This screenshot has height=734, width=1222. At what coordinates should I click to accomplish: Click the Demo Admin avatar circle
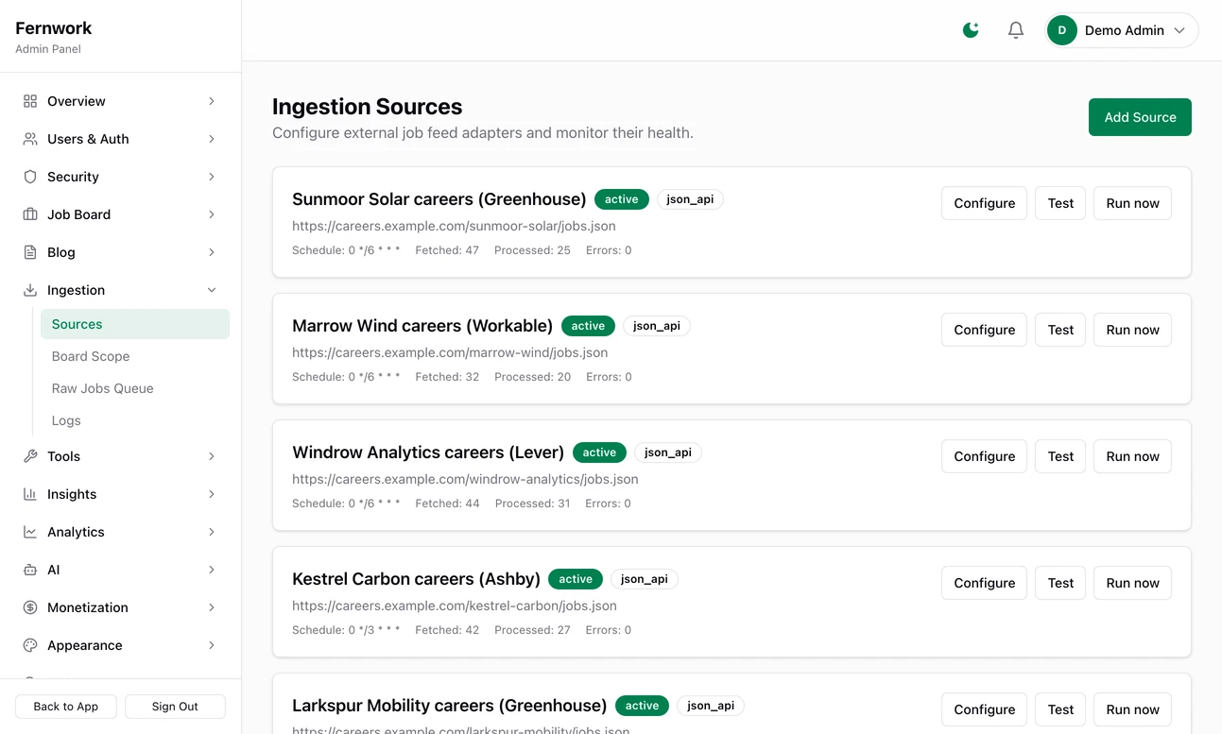1062,30
